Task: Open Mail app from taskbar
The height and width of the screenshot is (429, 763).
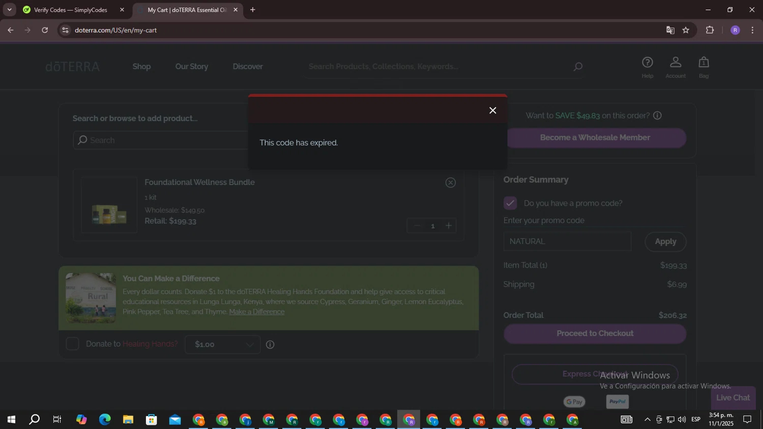Action: [x=175, y=420]
